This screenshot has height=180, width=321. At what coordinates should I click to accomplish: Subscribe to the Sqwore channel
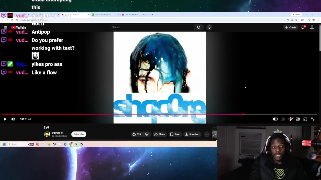pos(79,134)
